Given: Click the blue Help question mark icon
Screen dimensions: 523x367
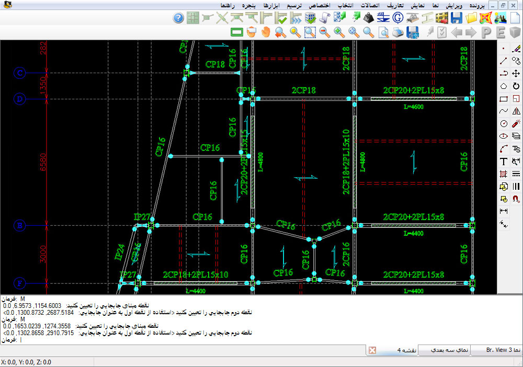Looking at the screenshot, I should [x=178, y=18].
